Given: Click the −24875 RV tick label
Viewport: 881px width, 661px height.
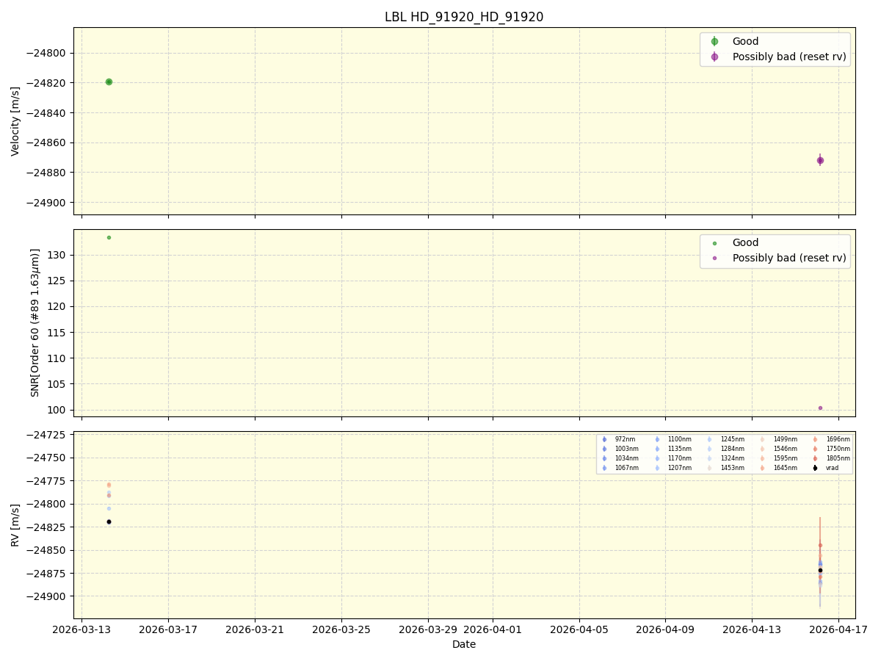Looking at the screenshot, I should tap(47, 574).
